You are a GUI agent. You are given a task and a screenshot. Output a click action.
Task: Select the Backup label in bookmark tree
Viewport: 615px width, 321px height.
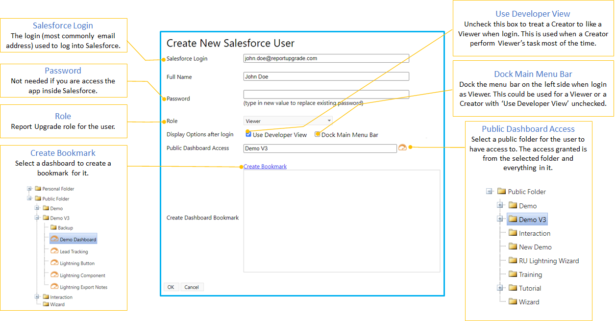coord(66,228)
